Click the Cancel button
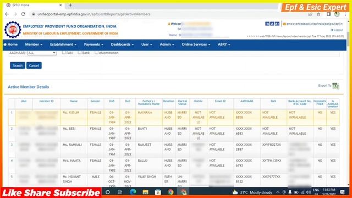 tap(34, 65)
